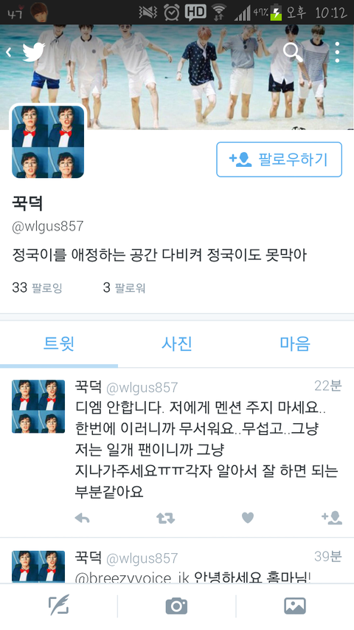This screenshot has height=630, width=354.
Task: Open the camera icon in the bottom bar
Action: 176,606
